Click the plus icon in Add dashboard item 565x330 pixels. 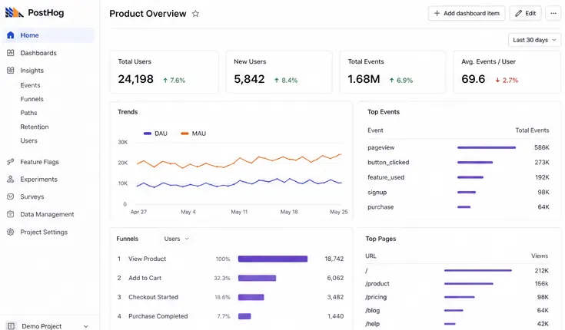437,13
